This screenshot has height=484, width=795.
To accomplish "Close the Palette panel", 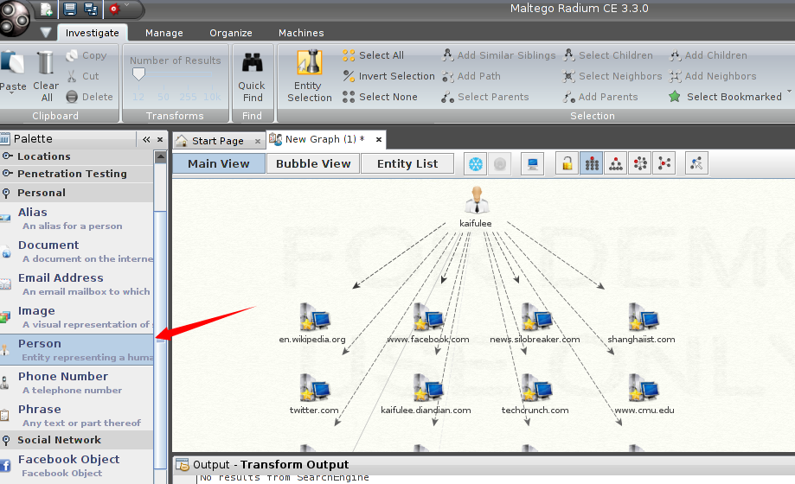I will 160,139.
